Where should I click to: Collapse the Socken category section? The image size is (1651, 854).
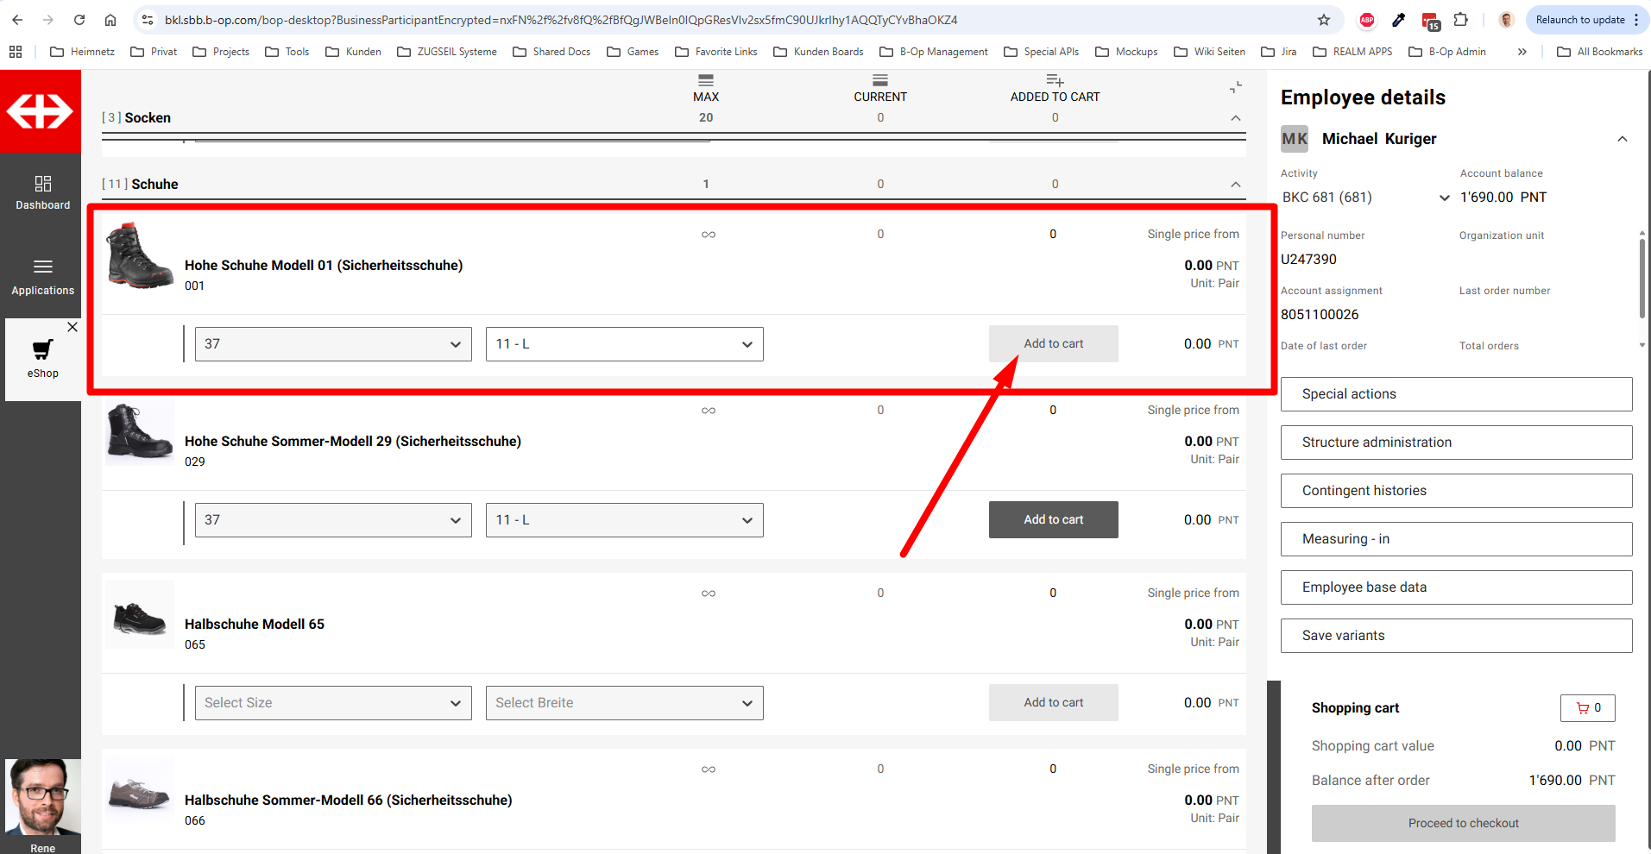coord(1236,118)
